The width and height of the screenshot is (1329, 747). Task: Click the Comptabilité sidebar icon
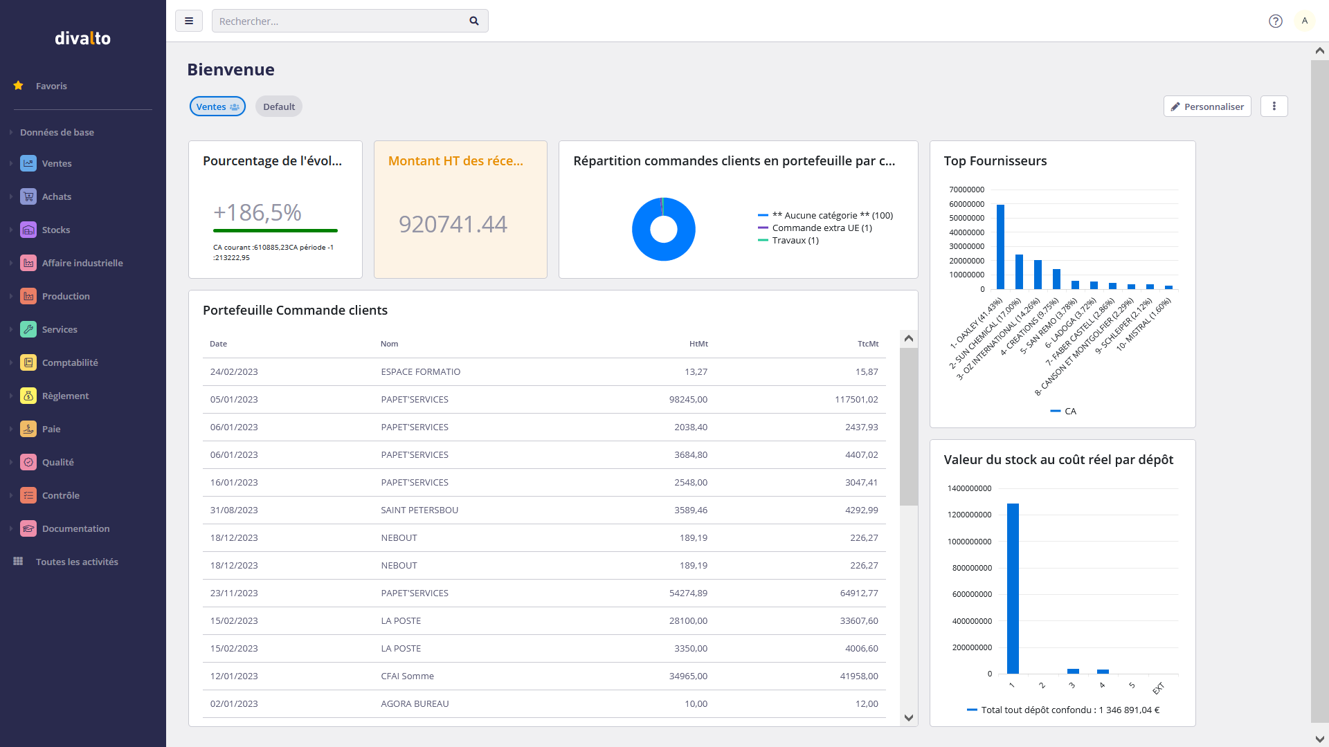tap(28, 362)
